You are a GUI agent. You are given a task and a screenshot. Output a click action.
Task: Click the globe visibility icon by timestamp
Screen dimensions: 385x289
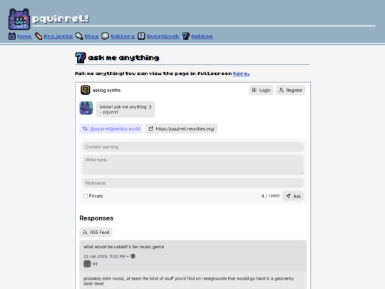133,256
